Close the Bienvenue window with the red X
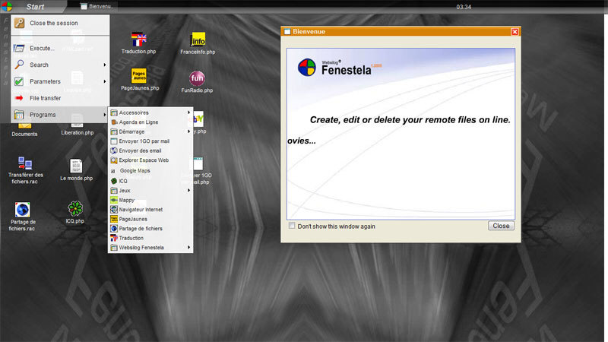608x342 pixels. click(x=515, y=32)
